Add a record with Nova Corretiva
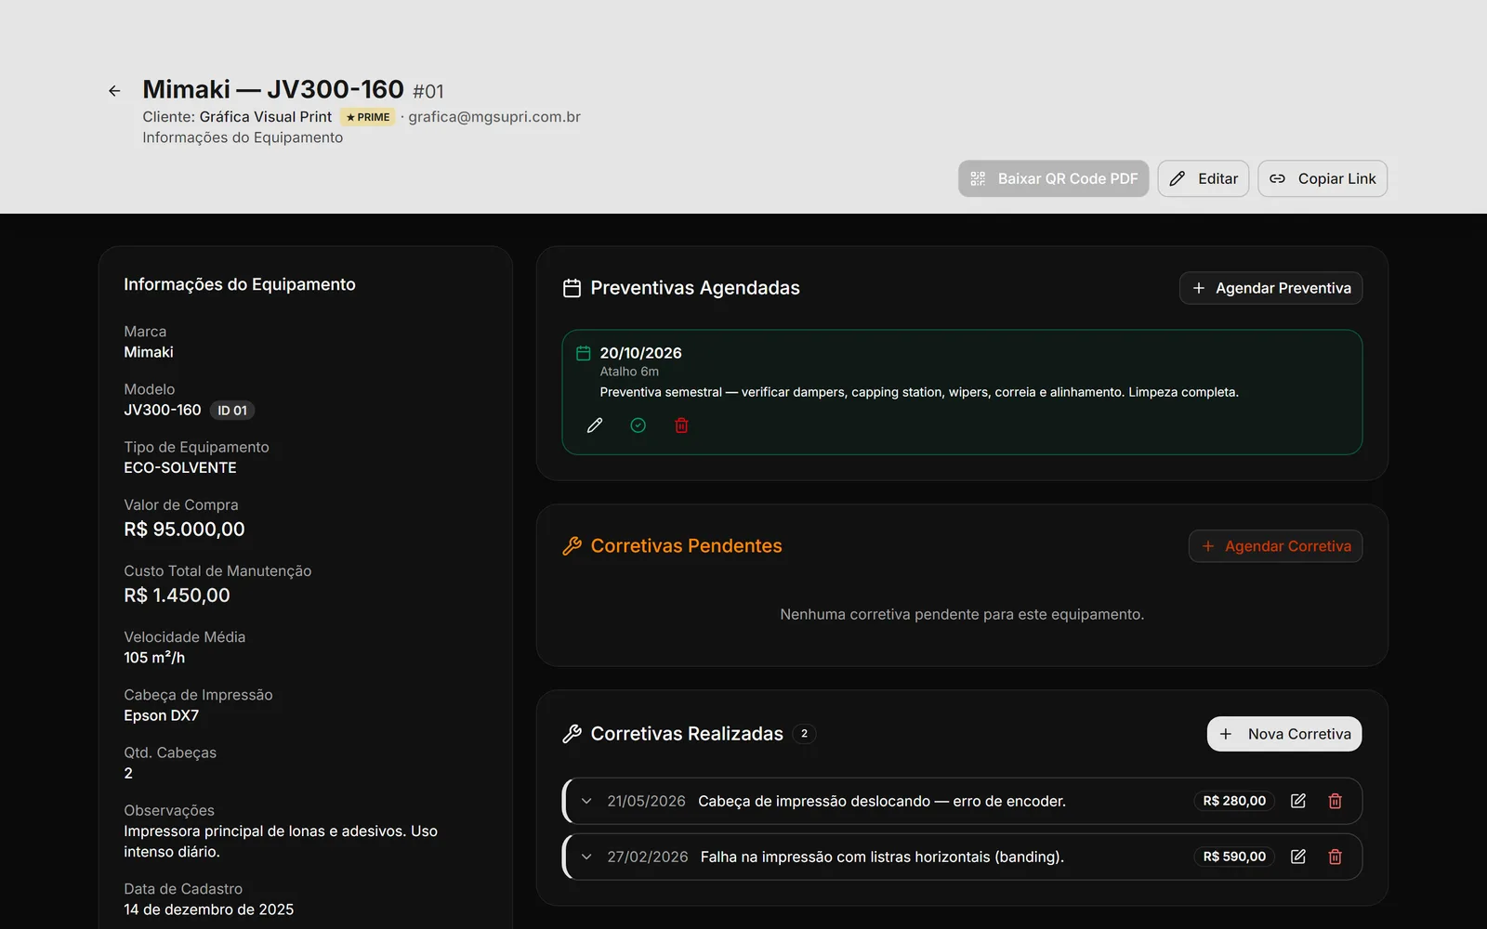This screenshot has height=929, width=1487. 1284,734
